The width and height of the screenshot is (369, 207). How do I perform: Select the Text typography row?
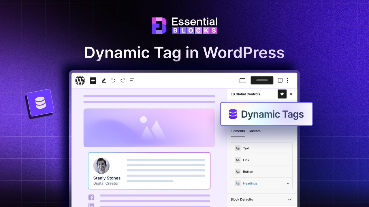pos(262,148)
